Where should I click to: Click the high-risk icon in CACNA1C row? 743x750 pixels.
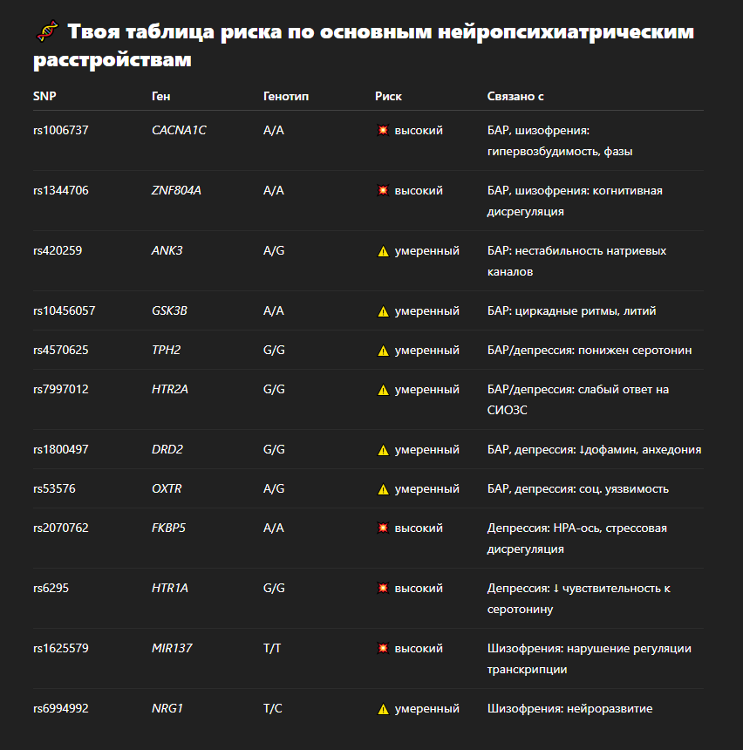click(382, 131)
